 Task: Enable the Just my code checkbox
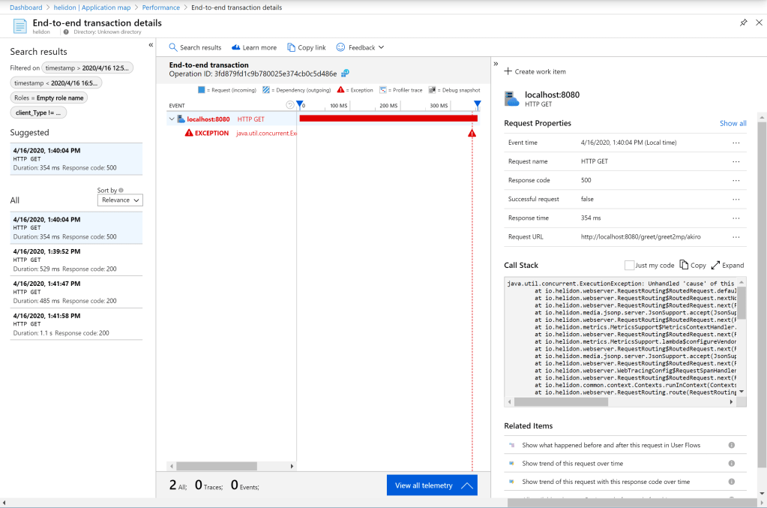click(629, 265)
